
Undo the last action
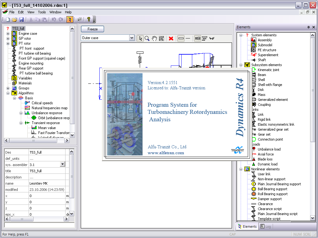point(54,20)
